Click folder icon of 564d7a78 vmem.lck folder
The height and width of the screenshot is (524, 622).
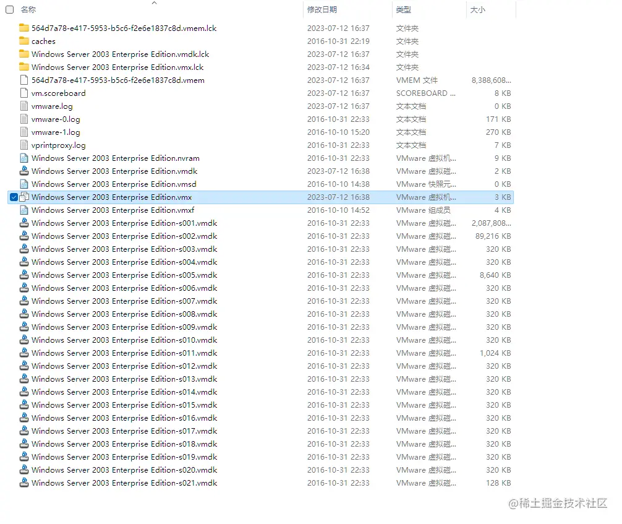24,28
